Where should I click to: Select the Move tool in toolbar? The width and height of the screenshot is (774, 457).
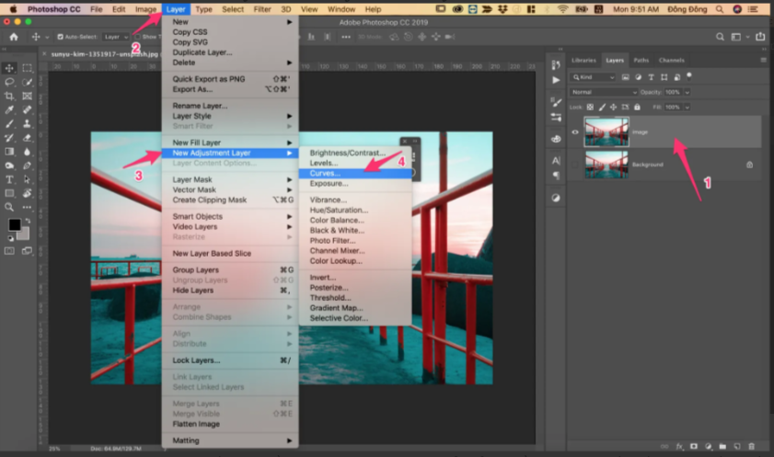(x=10, y=68)
